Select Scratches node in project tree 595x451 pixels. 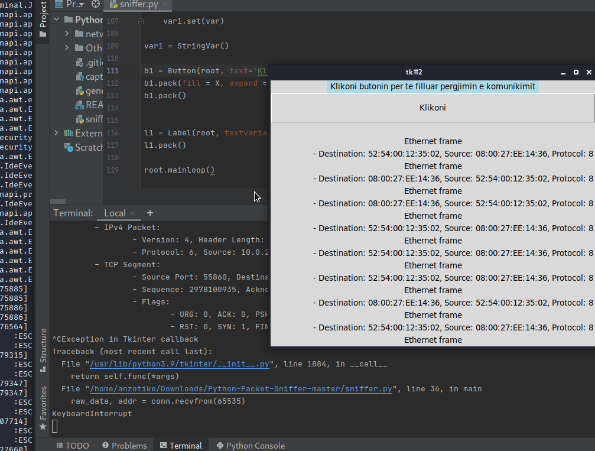click(83, 147)
